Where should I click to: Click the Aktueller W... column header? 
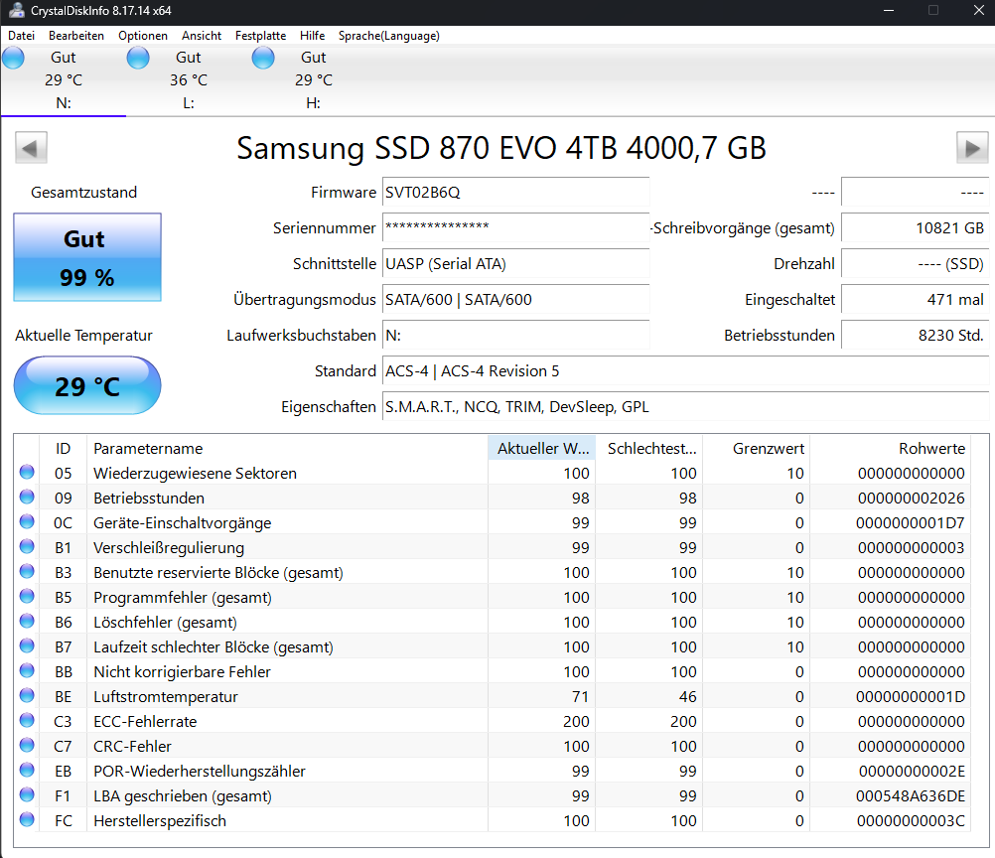pos(542,448)
